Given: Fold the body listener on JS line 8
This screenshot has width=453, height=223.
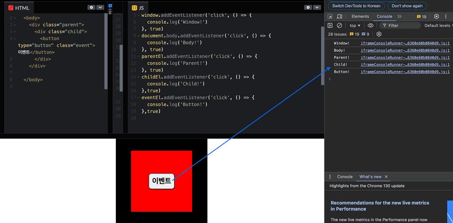Looking at the screenshot, I should pyautogui.click(x=138, y=36).
